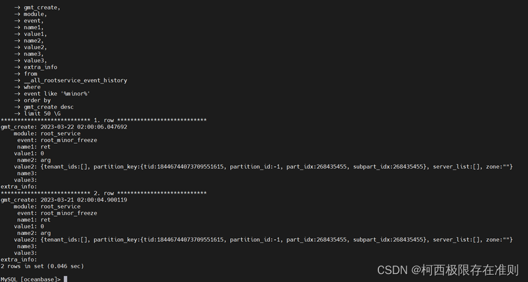528x282 pixels.
Task: Click 'extra_info' in the select column list
Action: pos(41,67)
